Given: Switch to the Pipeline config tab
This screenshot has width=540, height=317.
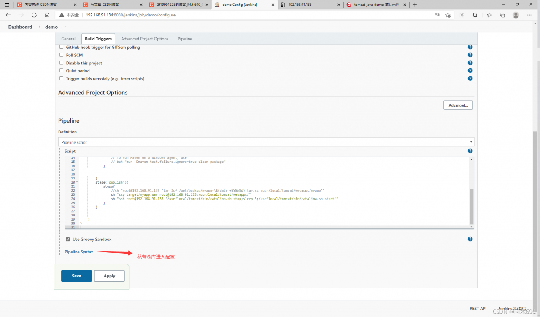Looking at the screenshot, I should click(x=185, y=39).
